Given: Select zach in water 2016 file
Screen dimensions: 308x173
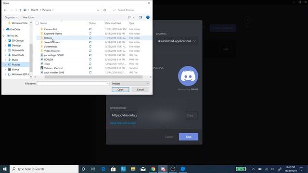Looking at the screenshot, I should pyautogui.click(x=54, y=73).
